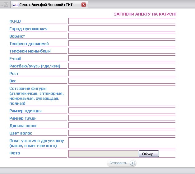Focus the Воразст input field
Screen dimensions: 195x174
122,36
